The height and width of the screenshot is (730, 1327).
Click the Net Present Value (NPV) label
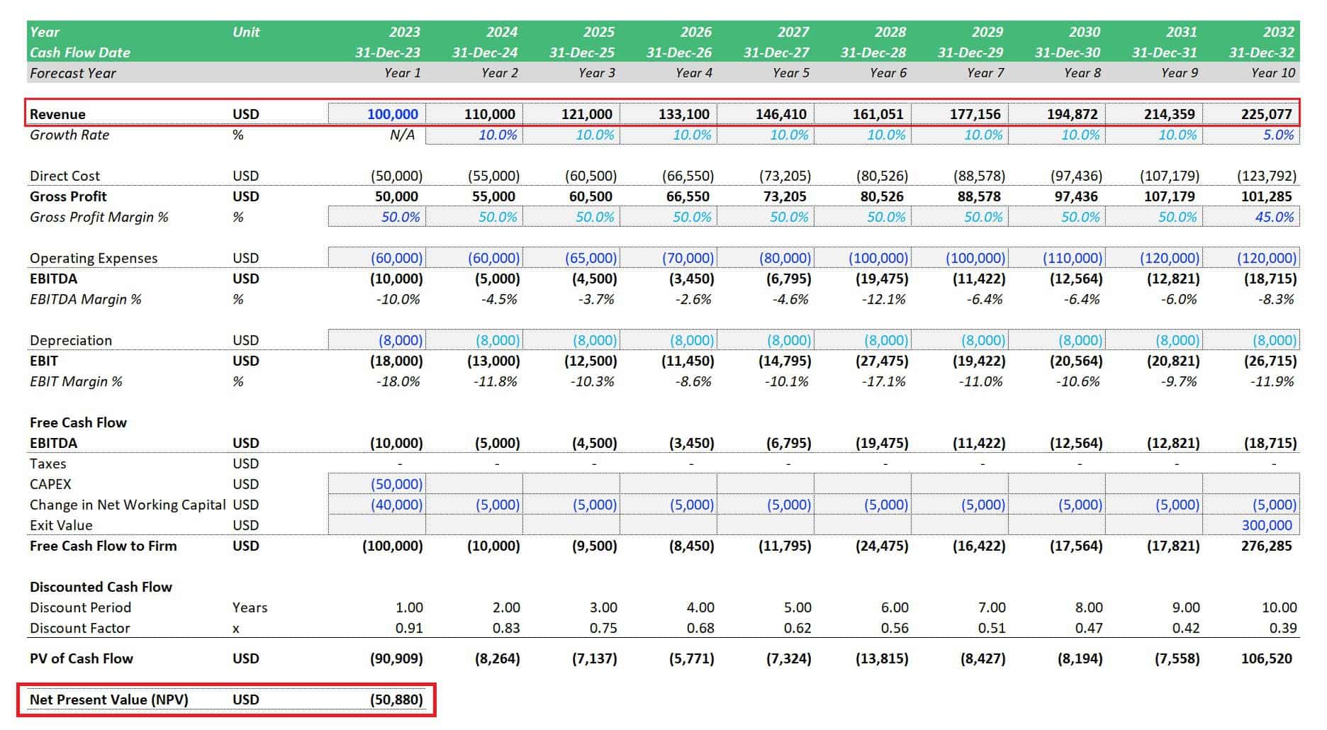click(109, 700)
